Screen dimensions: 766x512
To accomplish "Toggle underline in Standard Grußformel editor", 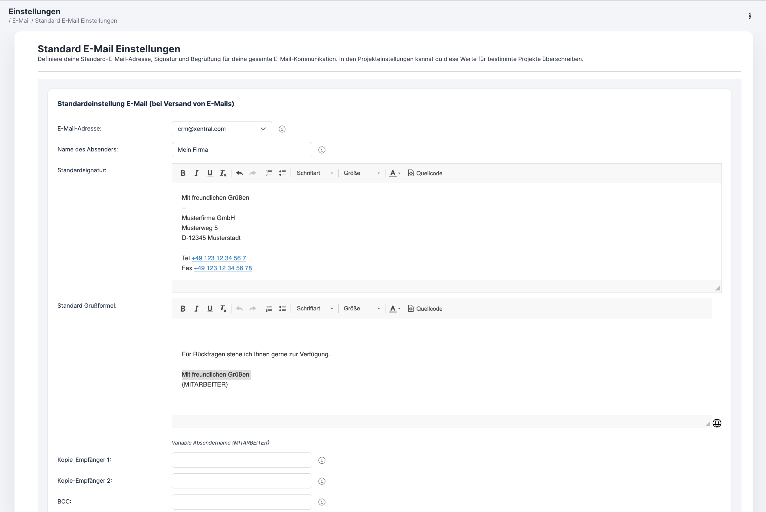I will [210, 309].
